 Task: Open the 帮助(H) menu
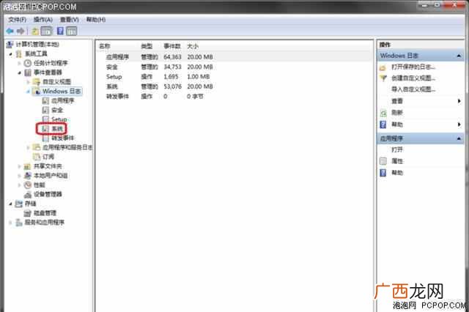point(96,20)
